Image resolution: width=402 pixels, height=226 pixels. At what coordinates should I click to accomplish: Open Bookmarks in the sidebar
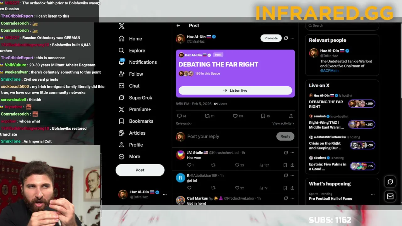coord(136,121)
